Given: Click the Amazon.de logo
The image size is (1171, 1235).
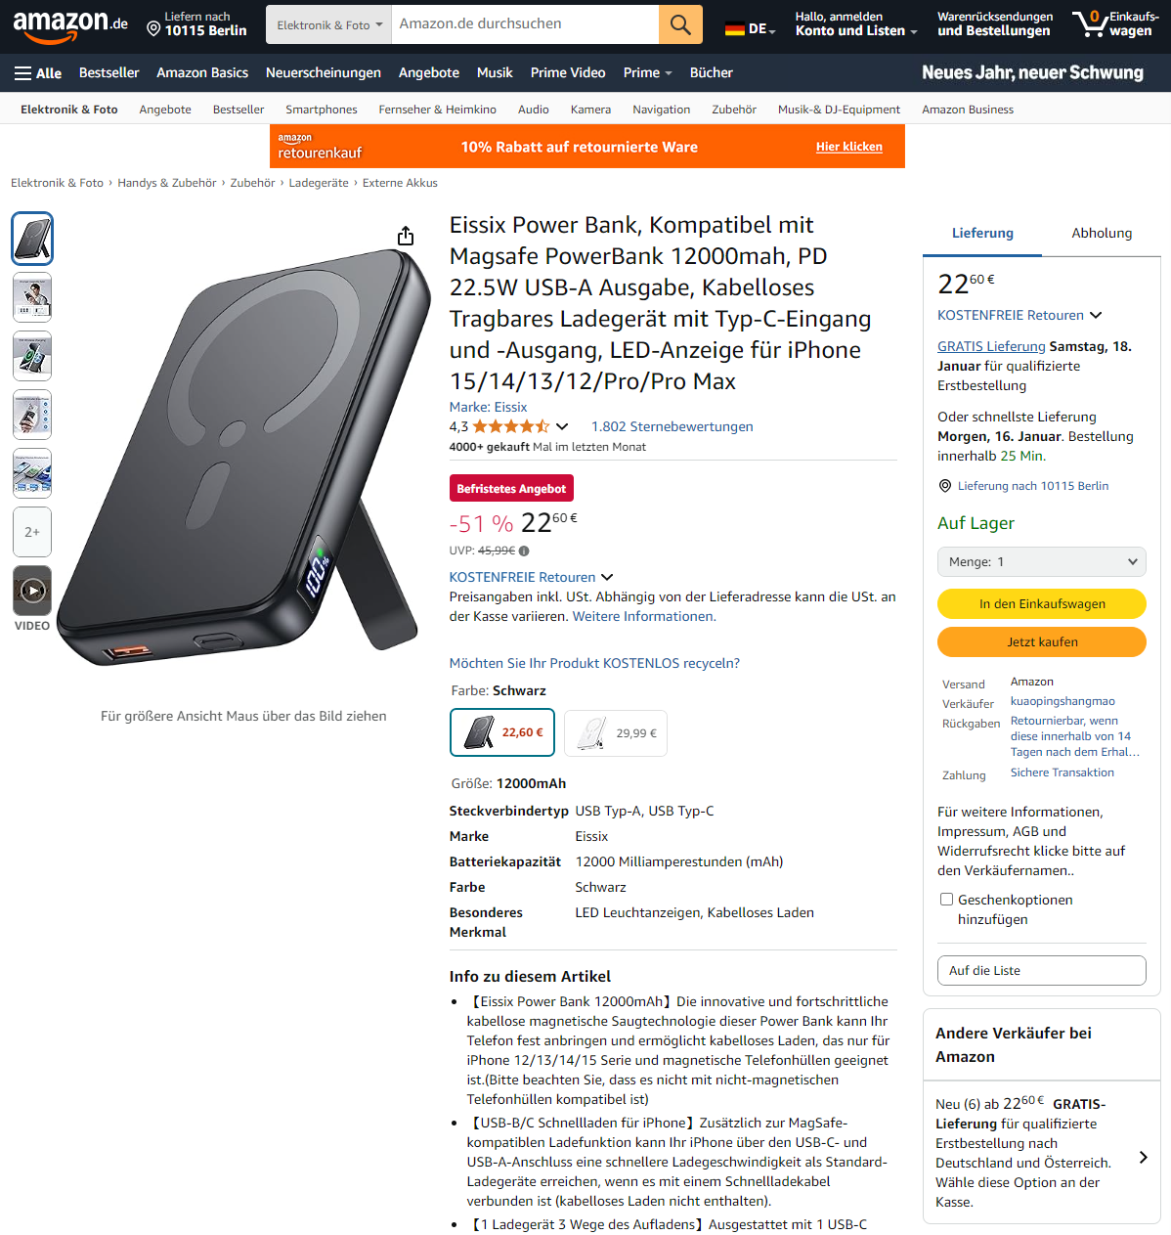Looking at the screenshot, I should pos(70,25).
